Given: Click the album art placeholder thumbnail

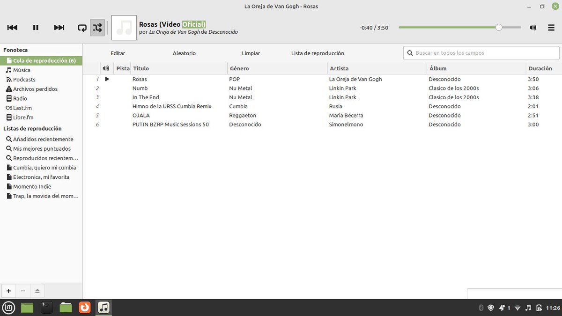Looking at the screenshot, I should coord(124,28).
